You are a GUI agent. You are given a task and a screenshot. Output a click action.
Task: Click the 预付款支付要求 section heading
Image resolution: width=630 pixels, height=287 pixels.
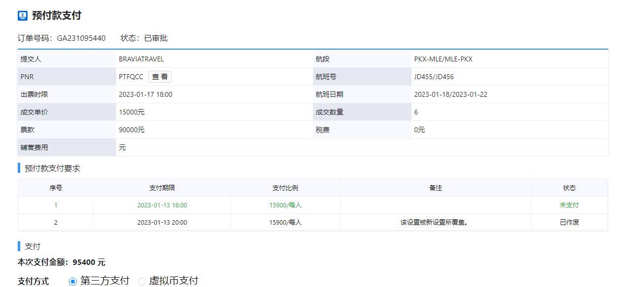coord(52,169)
